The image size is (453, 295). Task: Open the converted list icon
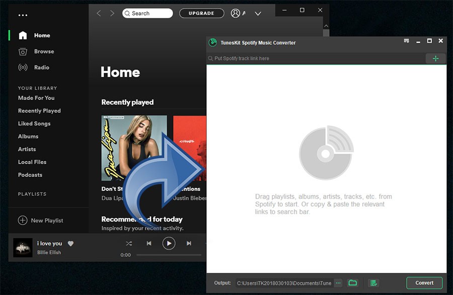[373, 283]
